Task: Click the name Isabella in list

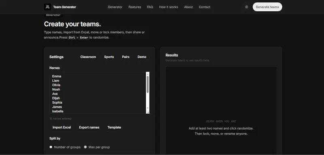Action: coord(58,111)
